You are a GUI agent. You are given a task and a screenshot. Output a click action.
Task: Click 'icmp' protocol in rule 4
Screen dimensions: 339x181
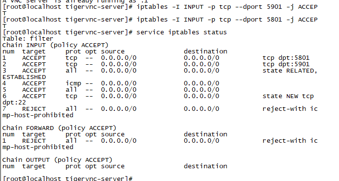point(73,83)
